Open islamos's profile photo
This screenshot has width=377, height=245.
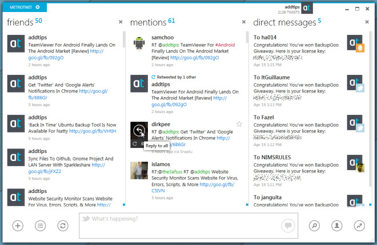(139, 170)
